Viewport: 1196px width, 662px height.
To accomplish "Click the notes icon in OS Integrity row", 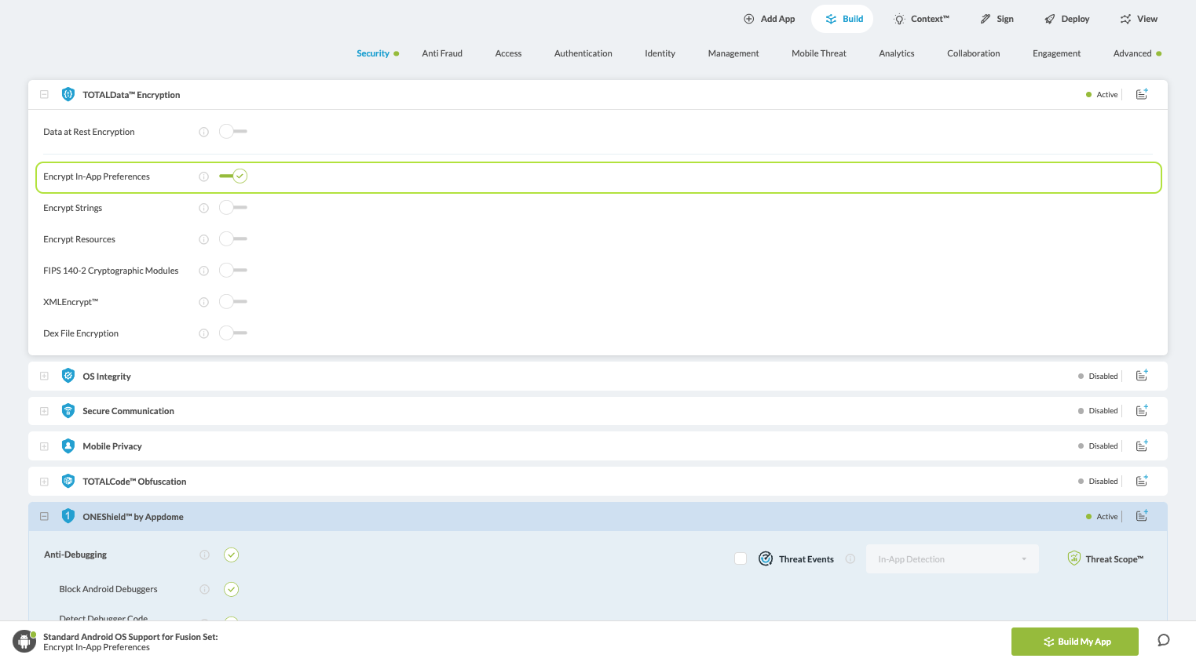I will 1142,376.
